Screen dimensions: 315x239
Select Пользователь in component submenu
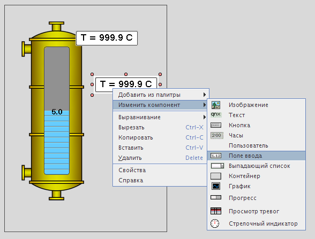[256, 146]
